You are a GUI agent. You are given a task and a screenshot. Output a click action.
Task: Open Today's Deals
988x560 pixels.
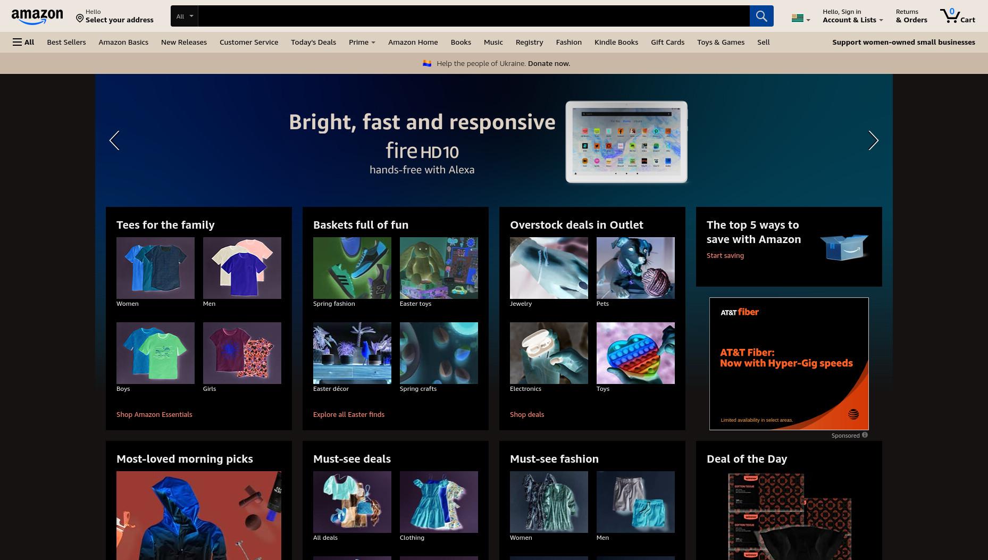click(313, 42)
